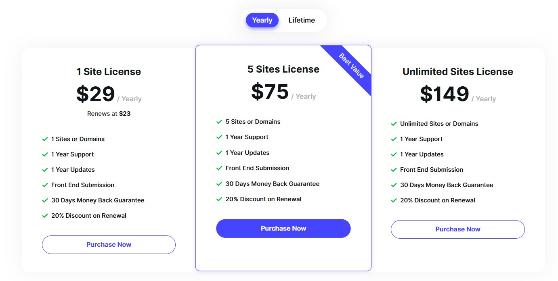
Task: Click checkmark next to 1 Year Support in 5 Sites plan
Action: pyautogui.click(x=219, y=137)
